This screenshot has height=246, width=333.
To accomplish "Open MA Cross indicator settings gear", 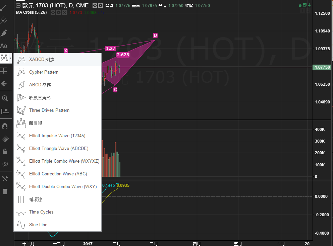I will pyautogui.click(x=58, y=12).
